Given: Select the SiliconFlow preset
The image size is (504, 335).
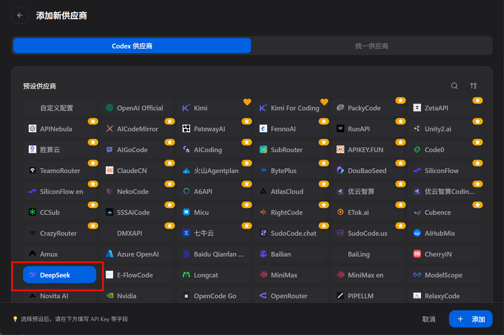Looking at the screenshot, I should pyautogui.click(x=444, y=171).
